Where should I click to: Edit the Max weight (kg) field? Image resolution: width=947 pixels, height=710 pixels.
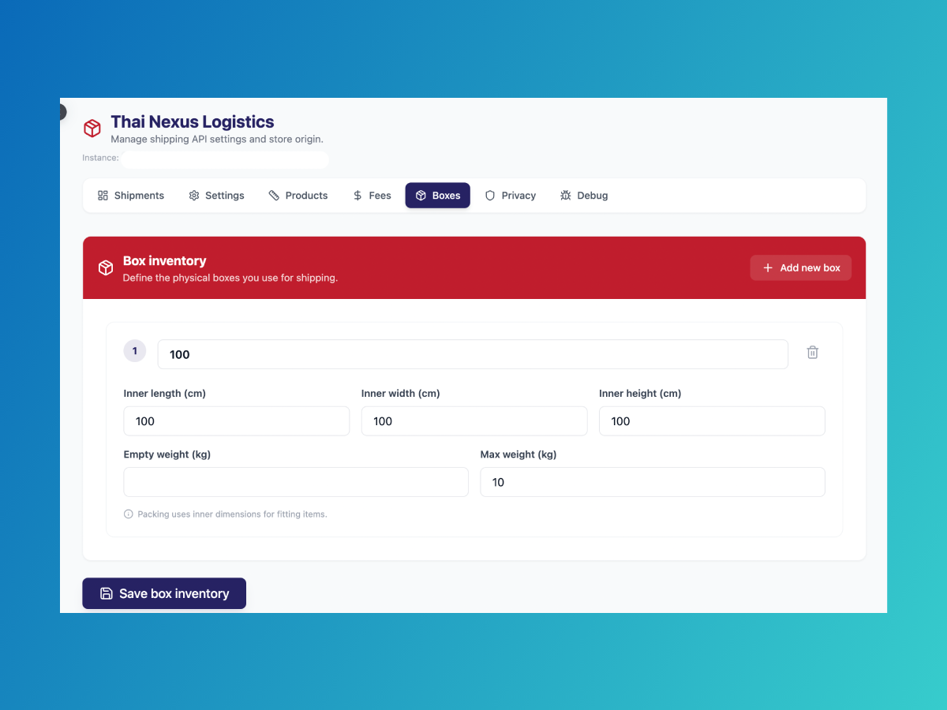(653, 482)
